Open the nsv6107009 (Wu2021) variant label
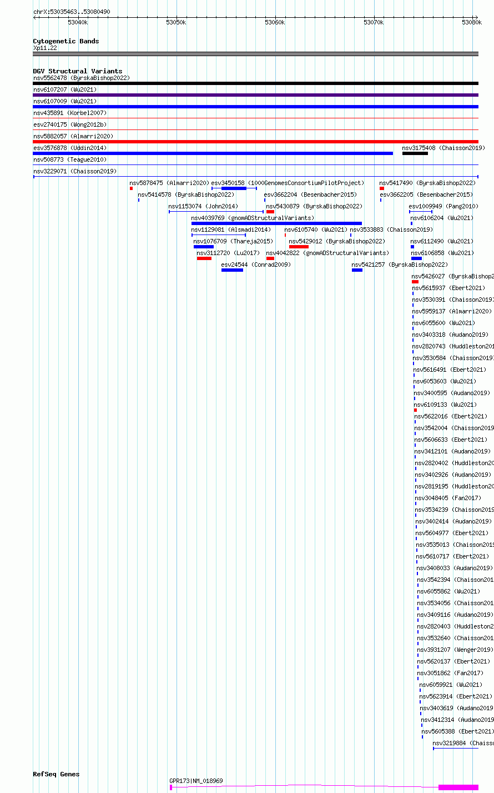 (x=65, y=101)
